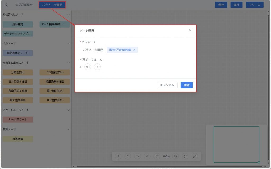Collapse the アラートルールノード section
Viewport: 271px width, 169px height.
69,110
